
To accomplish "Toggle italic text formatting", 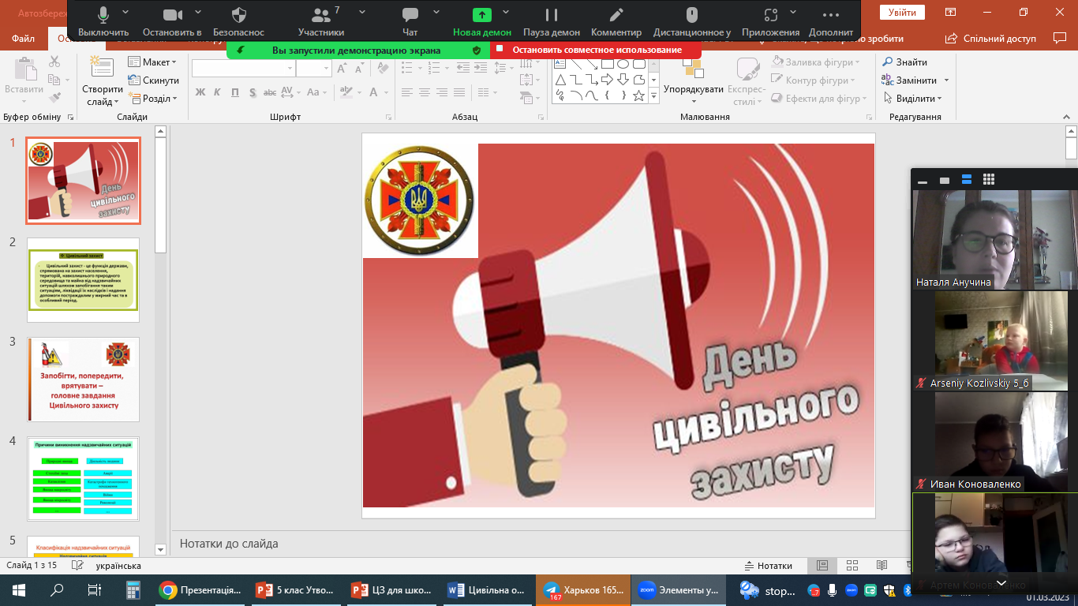I will coord(218,92).
